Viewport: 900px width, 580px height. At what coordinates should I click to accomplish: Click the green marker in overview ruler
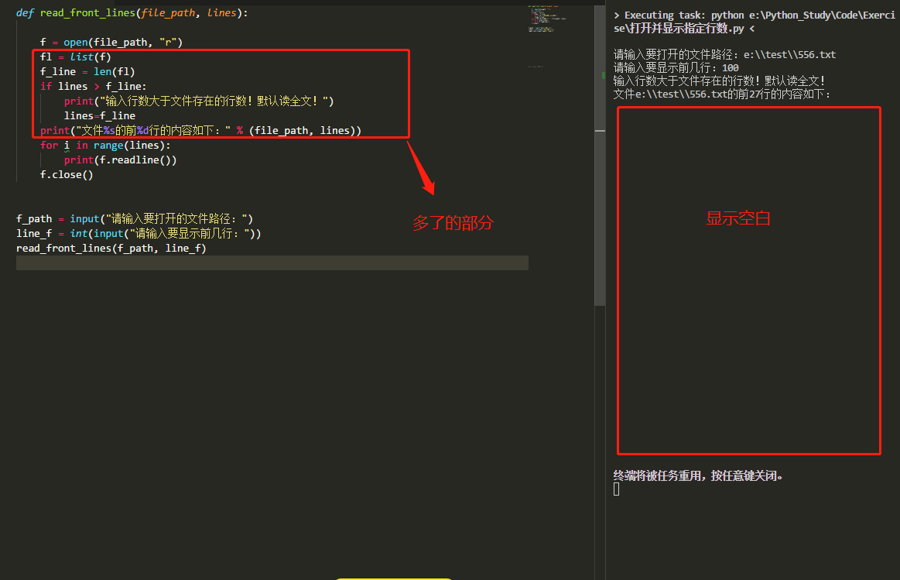pos(603,75)
